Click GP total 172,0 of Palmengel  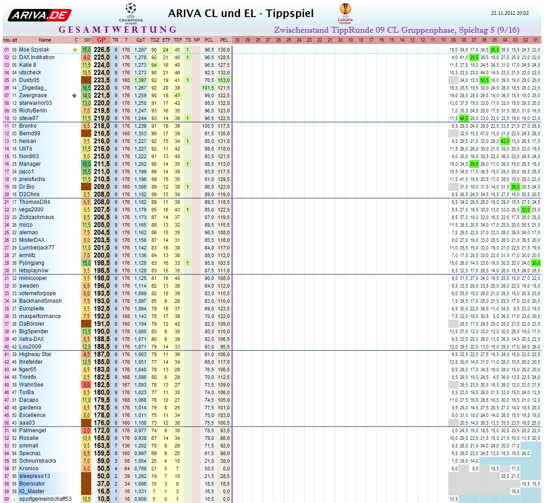[102, 430]
